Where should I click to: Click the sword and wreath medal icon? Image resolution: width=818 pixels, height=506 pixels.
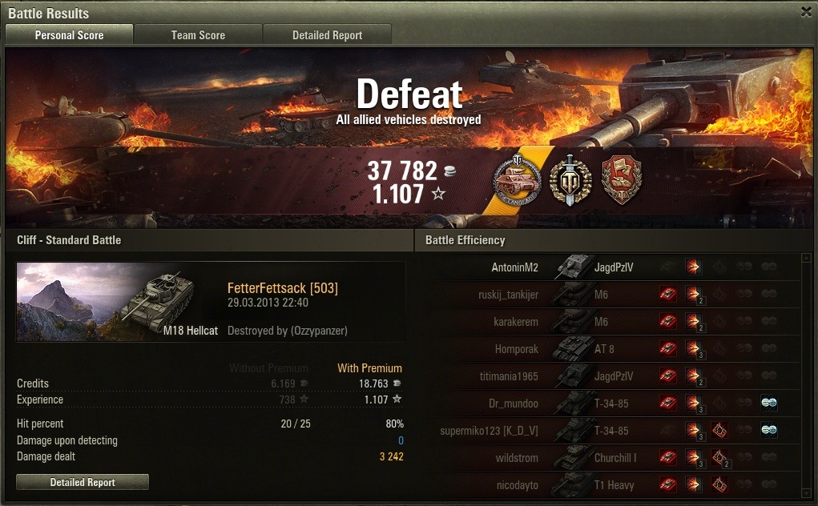point(570,180)
